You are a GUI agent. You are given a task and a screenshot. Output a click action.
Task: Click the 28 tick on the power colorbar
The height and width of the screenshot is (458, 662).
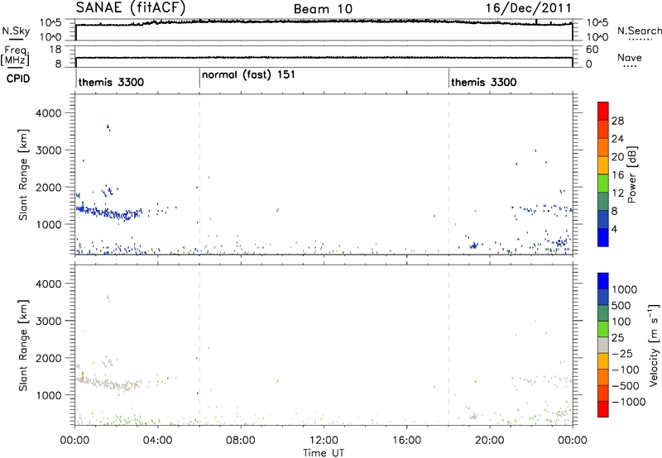[x=617, y=121]
